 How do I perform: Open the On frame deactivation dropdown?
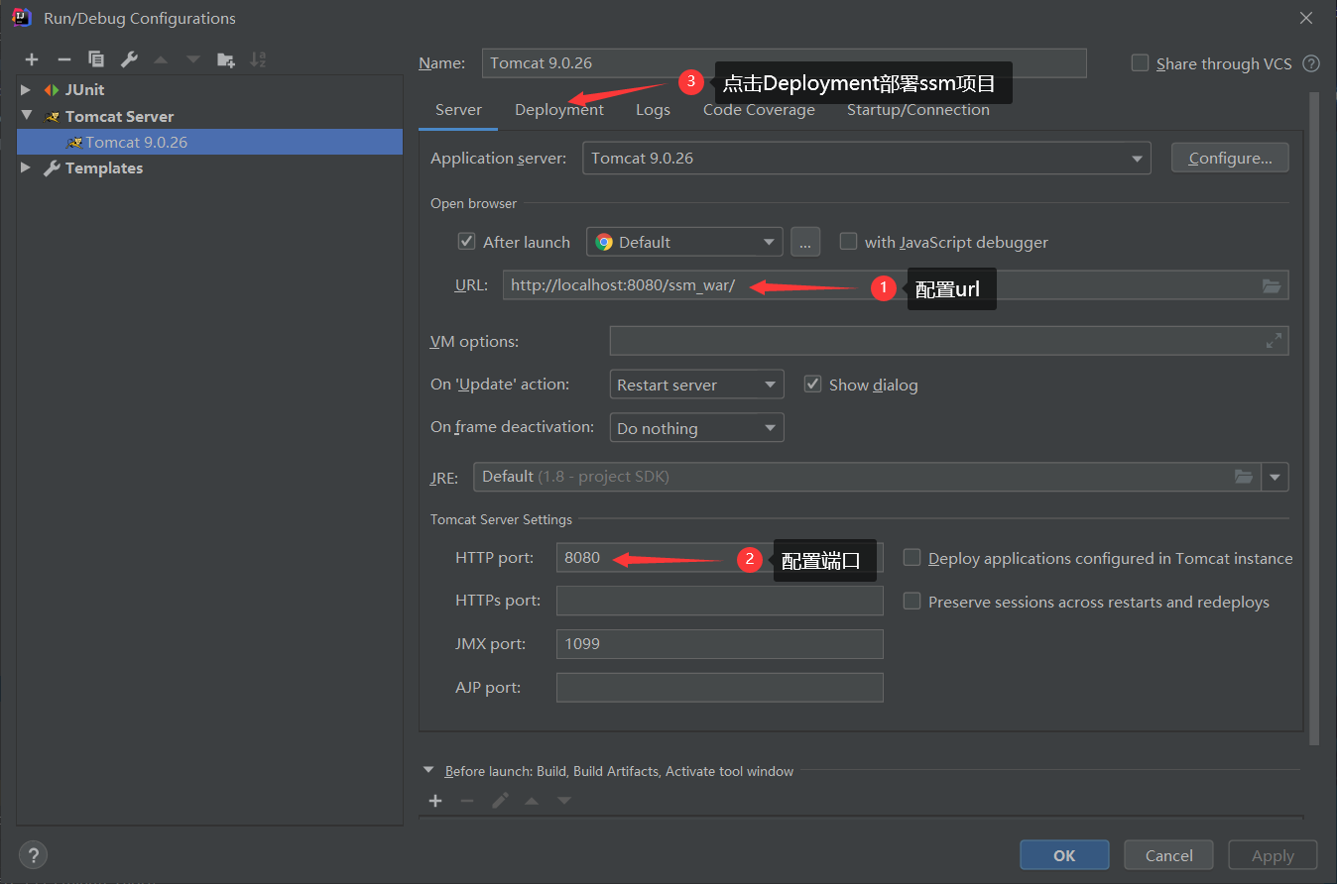(x=696, y=428)
